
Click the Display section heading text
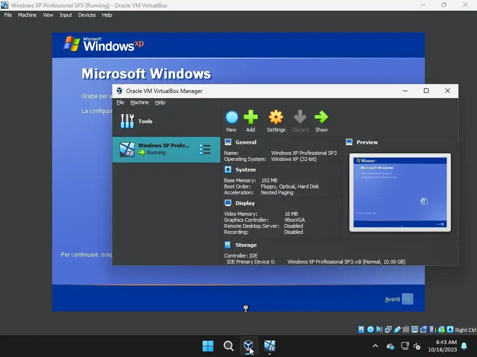click(245, 203)
